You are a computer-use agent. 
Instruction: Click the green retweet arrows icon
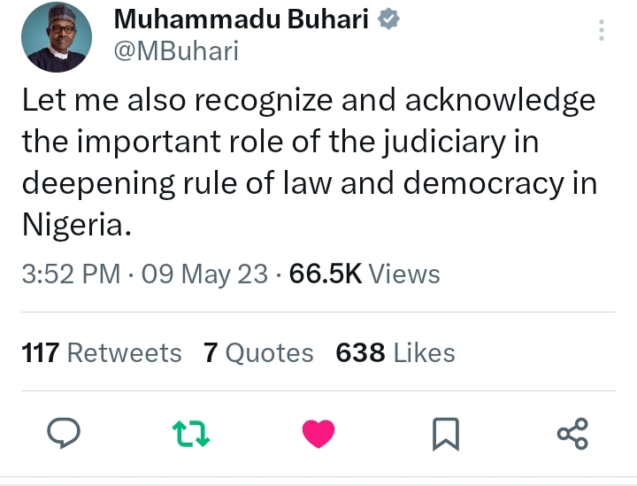point(188,433)
